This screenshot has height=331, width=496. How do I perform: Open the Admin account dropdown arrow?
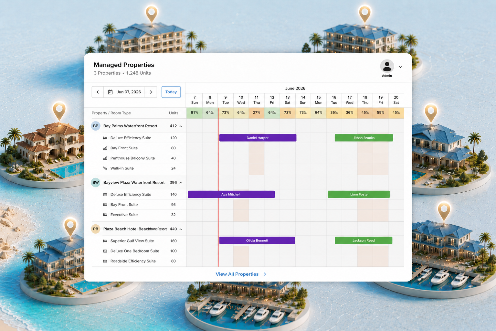(400, 67)
